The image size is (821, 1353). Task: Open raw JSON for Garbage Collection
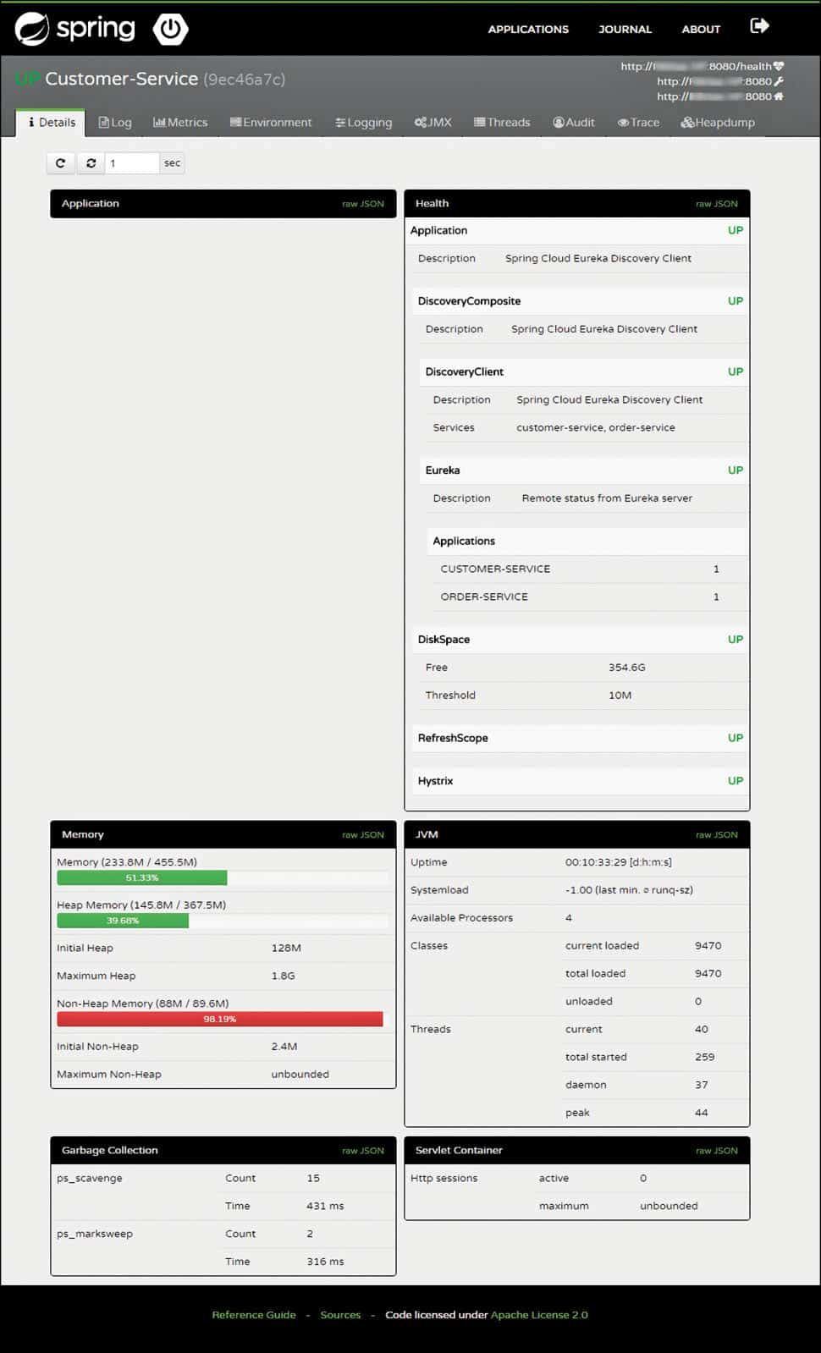click(363, 1151)
